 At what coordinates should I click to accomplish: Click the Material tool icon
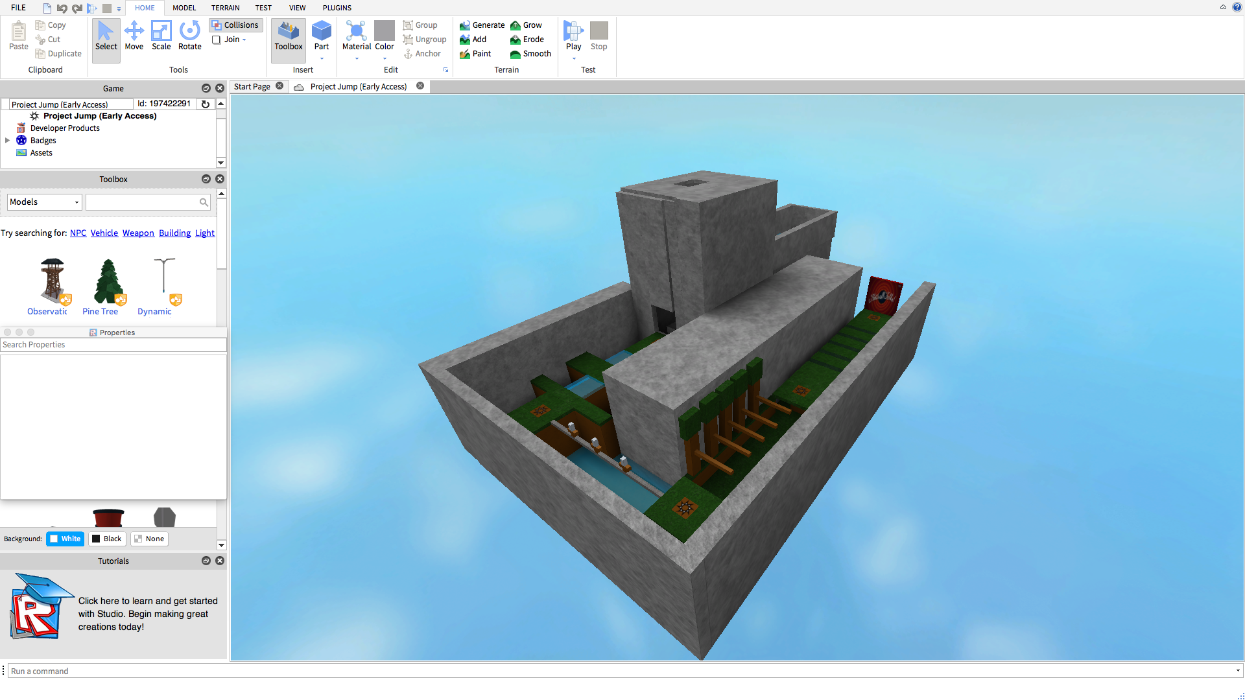point(356,31)
